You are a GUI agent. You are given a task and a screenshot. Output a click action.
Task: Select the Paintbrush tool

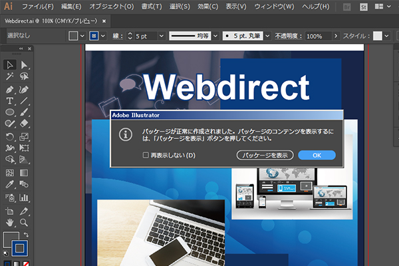pyautogui.click(x=24, y=112)
